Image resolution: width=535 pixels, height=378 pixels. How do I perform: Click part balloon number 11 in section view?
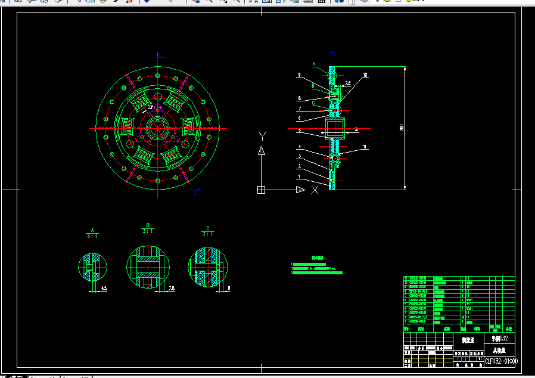click(x=365, y=147)
